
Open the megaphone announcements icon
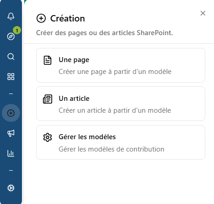pyautogui.click(x=11, y=133)
